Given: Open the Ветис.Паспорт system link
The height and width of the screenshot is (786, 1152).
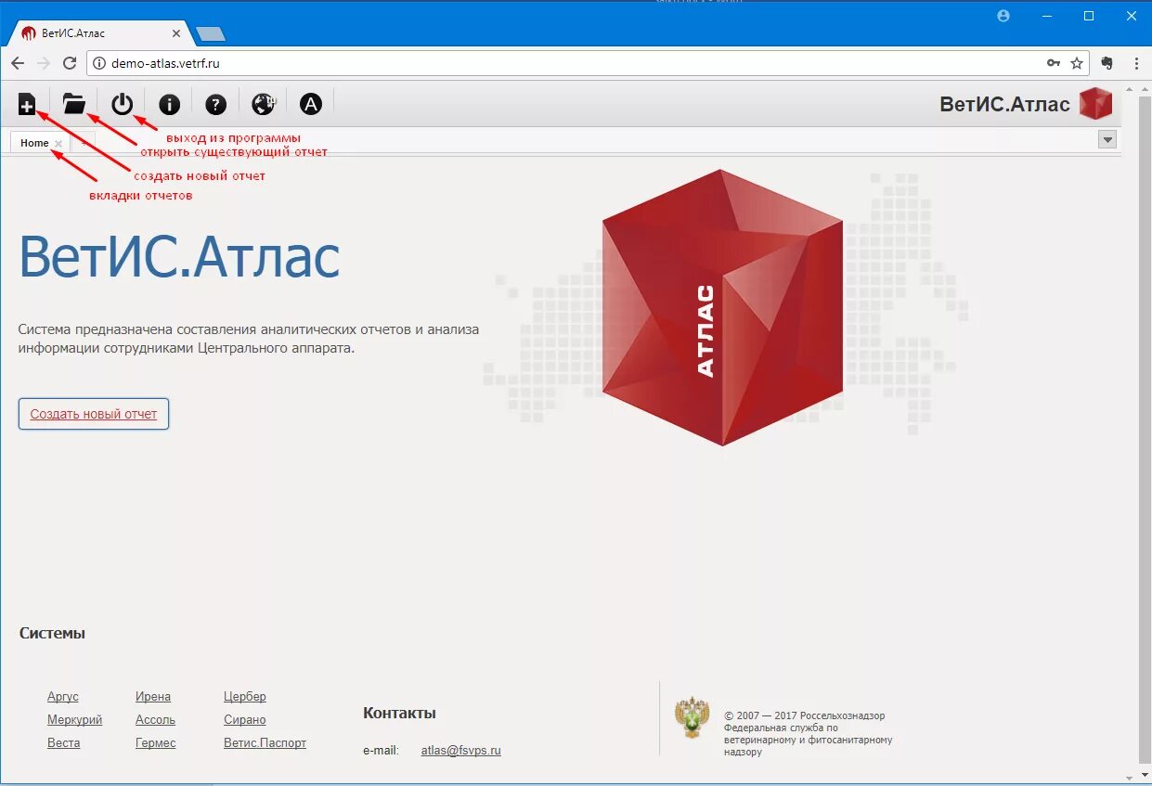Looking at the screenshot, I should 265,742.
